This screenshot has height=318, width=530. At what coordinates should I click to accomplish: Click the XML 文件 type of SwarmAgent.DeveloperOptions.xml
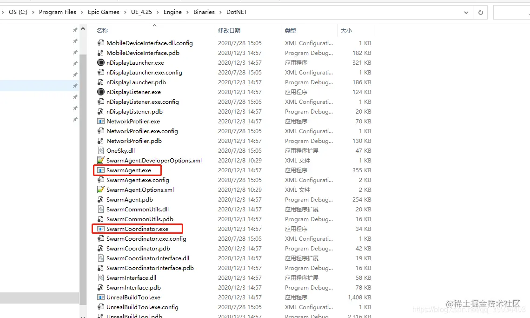coord(298,161)
